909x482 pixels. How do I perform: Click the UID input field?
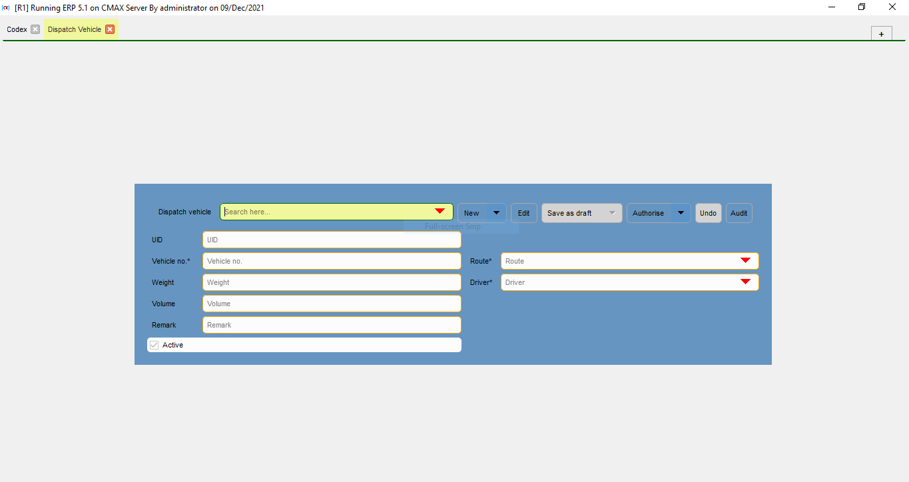pyautogui.click(x=331, y=240)
